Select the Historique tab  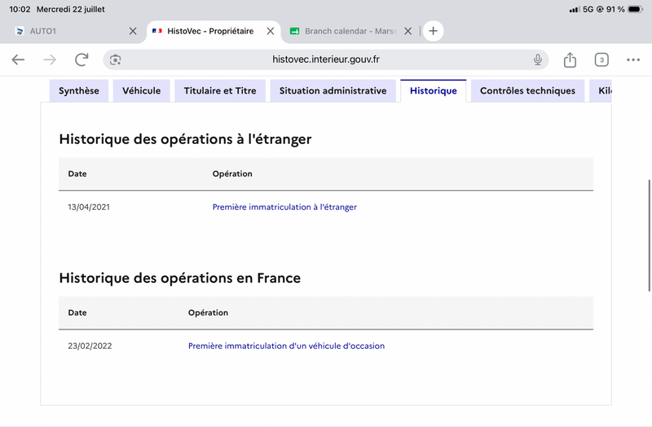click(434, 91)
